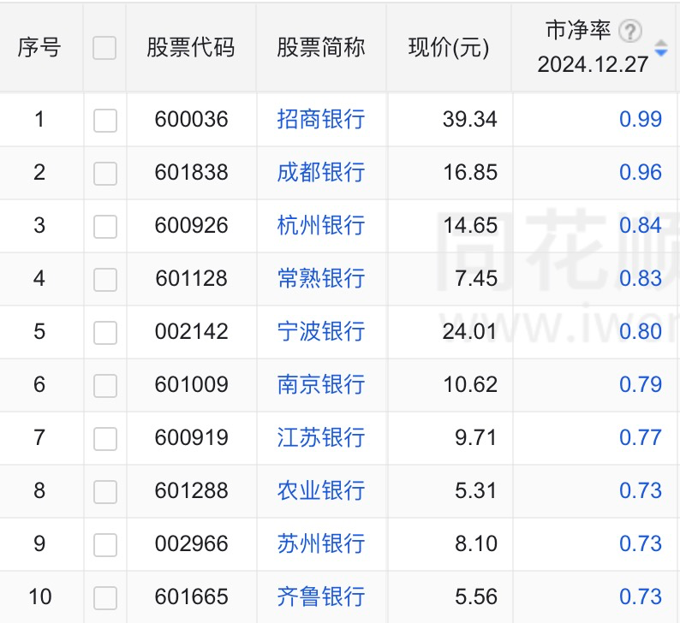Click 苏州银行's 0.73 市净率 value

coord(641,543)
